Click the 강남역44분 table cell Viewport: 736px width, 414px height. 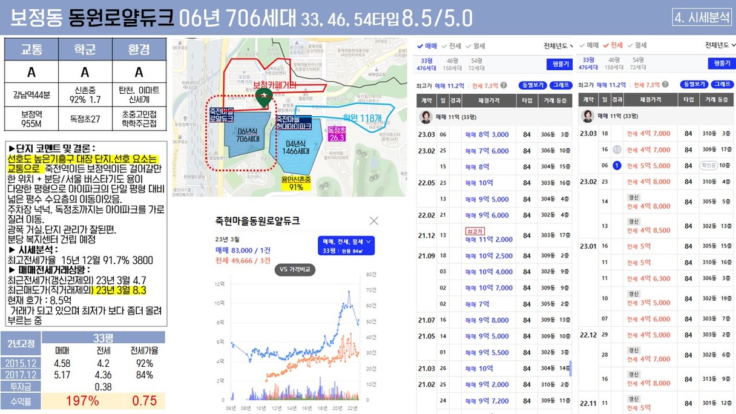pyautogui.click(x=31, y=94)
